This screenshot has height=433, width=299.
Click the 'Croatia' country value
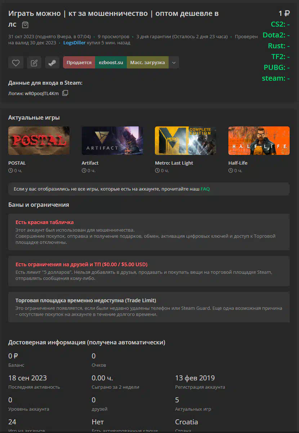coord(187,422)
